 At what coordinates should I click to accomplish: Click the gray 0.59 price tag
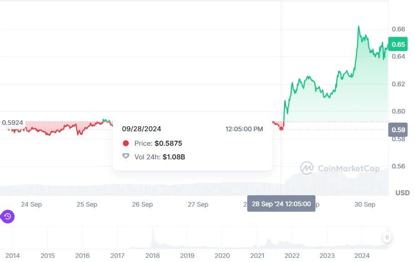click(397, 130)
